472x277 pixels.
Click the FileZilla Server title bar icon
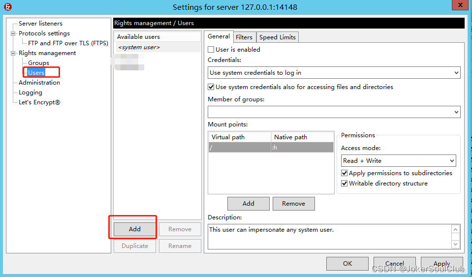point(8,6)
